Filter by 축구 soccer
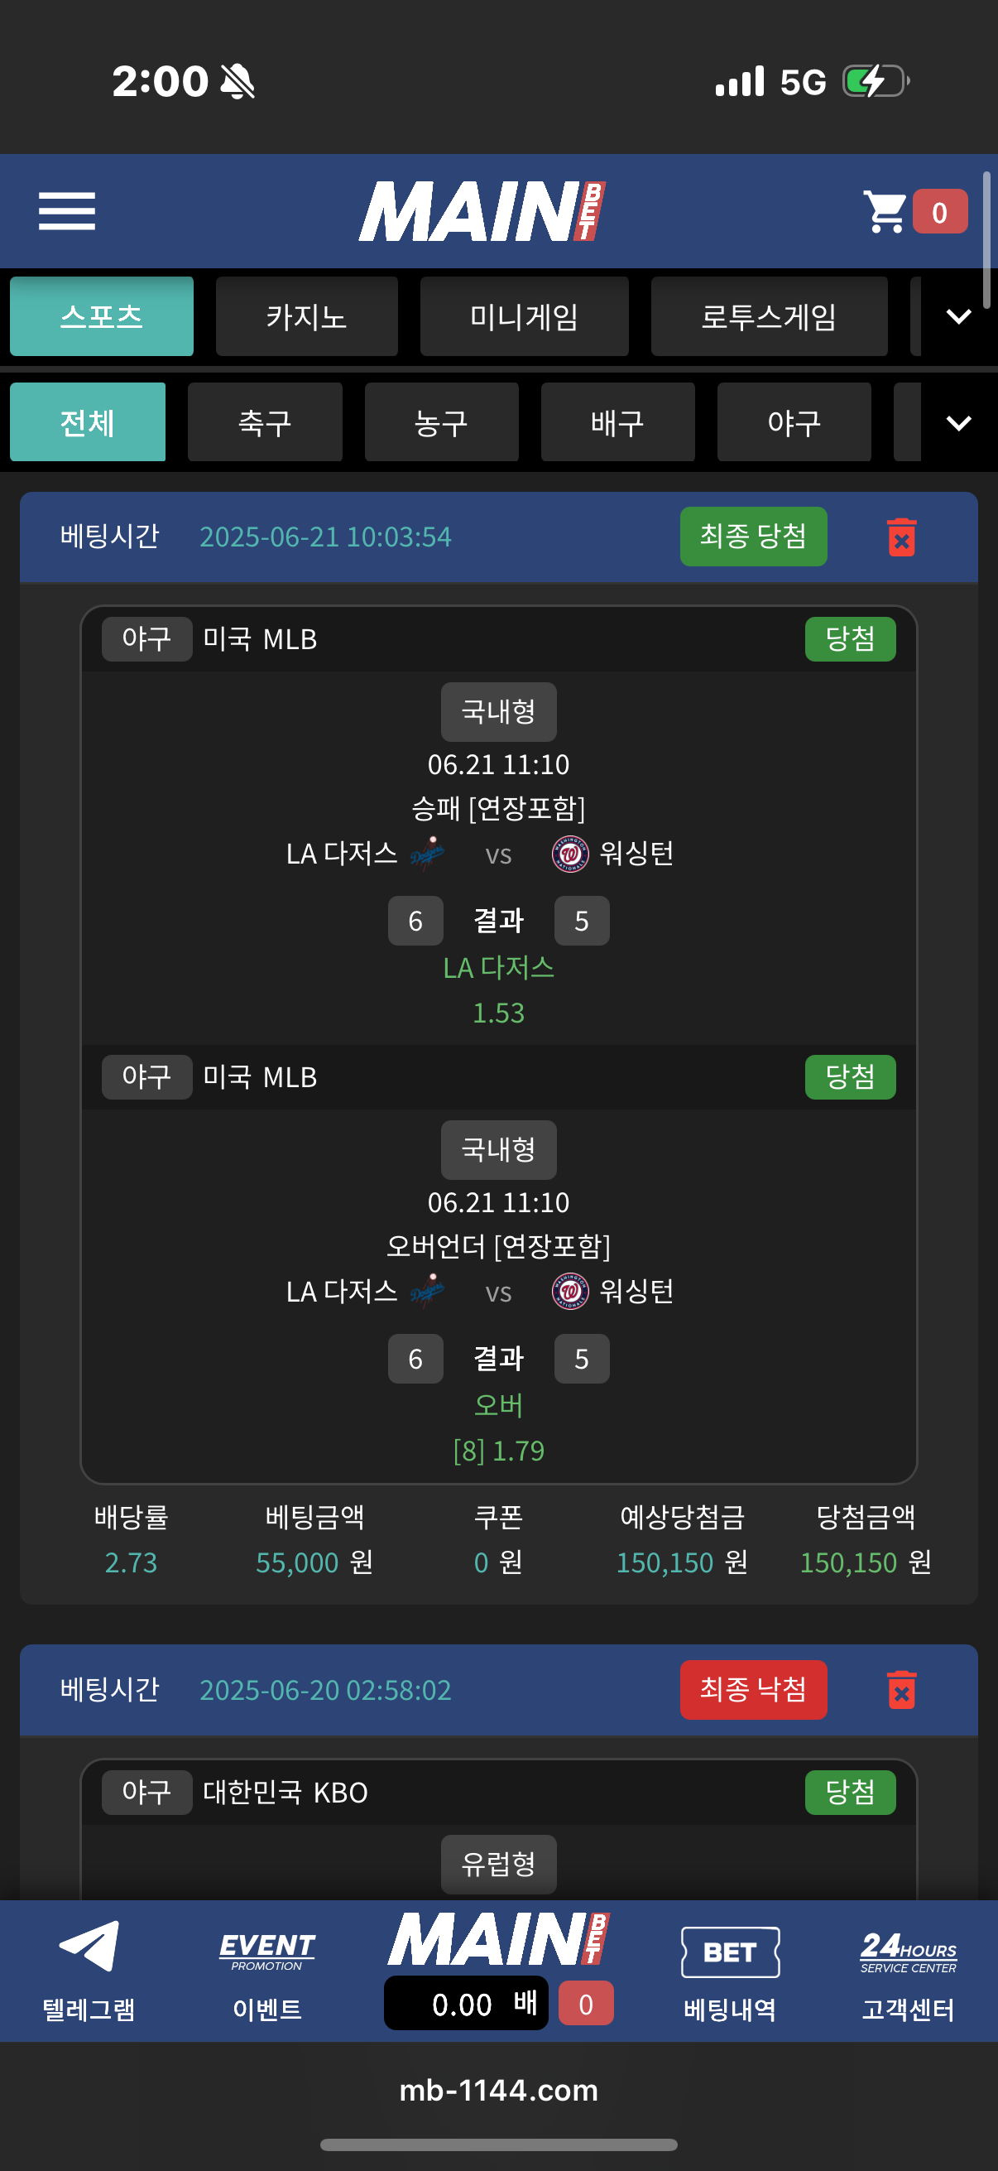The image size is (998, 2171). point(265,423)
